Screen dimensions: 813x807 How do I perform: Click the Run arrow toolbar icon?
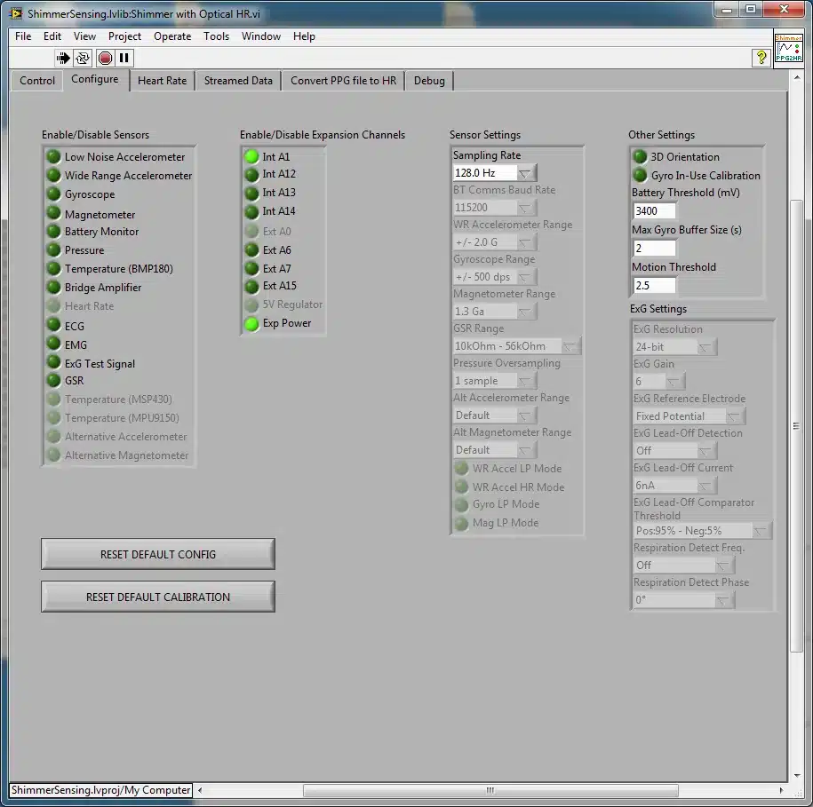click(63, 58)
